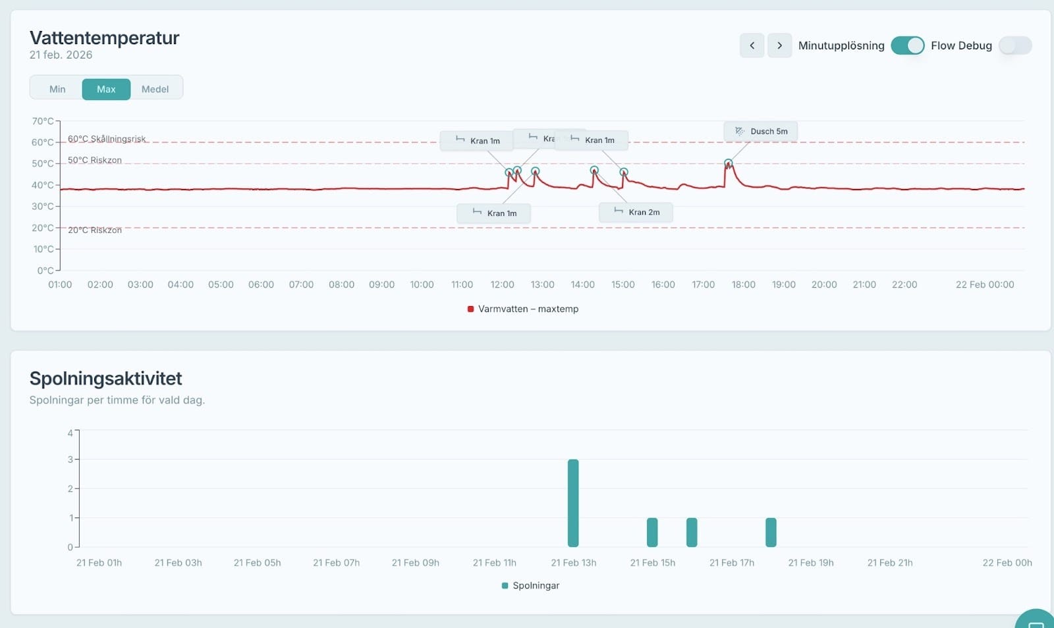This screenshot has height=628, width=1054.
Task: Click the tallest bar at 21 Feb 13h
Action: [573, 503]
